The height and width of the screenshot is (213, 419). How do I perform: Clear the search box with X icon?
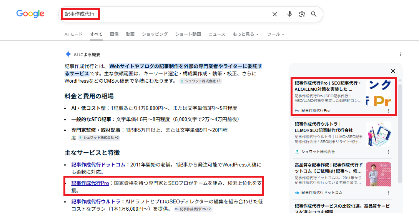[274, 14]
